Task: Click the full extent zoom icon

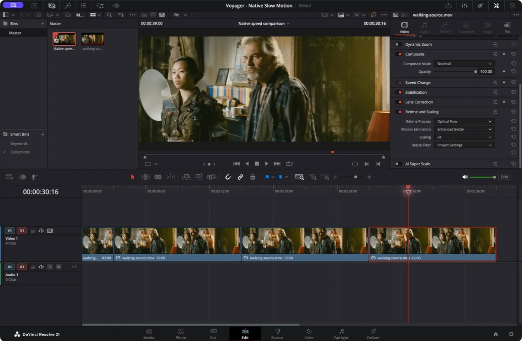Action: pyautogui.click(x=299, y=177)
